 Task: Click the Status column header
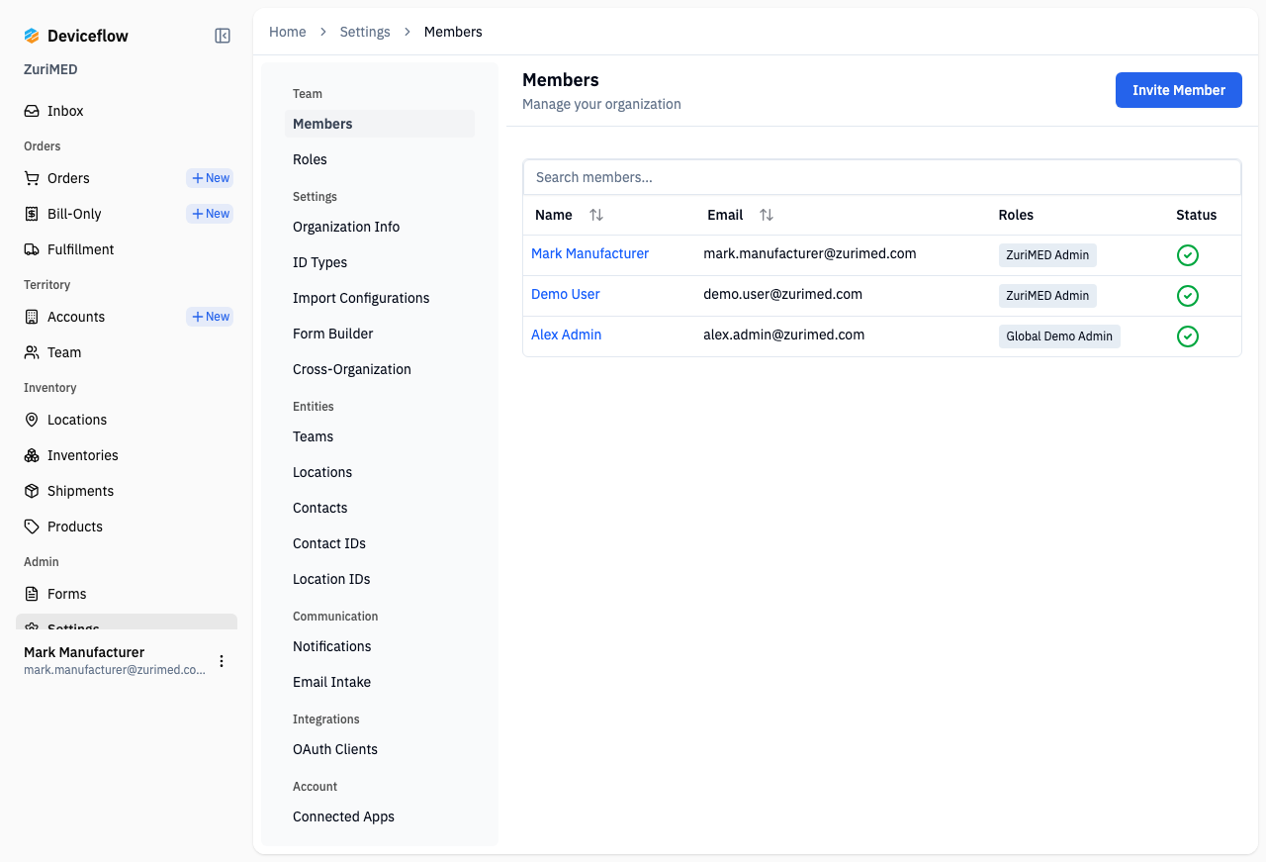click(1197, 215)
